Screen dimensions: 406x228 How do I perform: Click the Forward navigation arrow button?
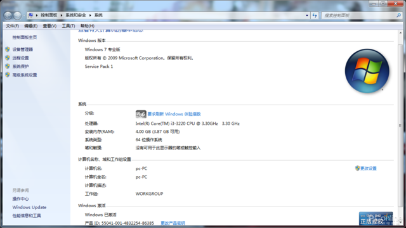click(17, 15)
